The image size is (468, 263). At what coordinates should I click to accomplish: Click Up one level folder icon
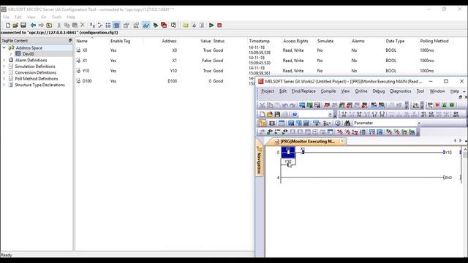(x=49, y=26)
